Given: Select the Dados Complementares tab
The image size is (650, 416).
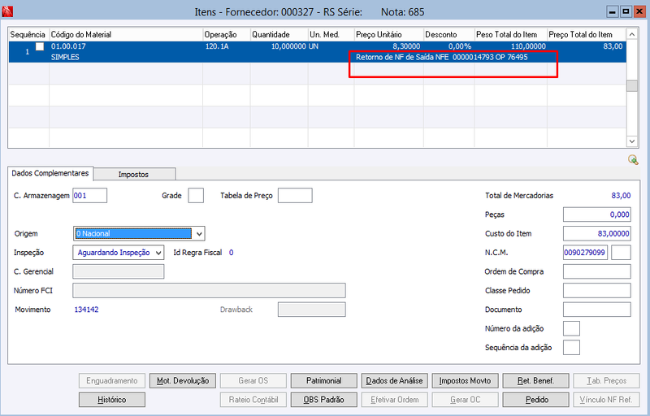Looking at the screenshot, I should [x=50, y=173].
